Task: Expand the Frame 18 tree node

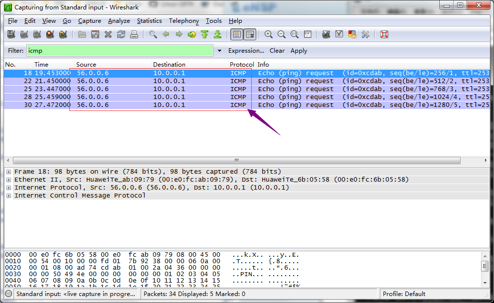Action: [x=9, y=172]
